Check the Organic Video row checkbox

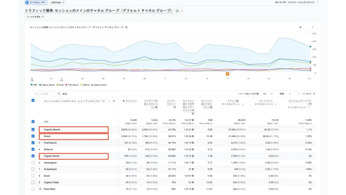point(33,182)
